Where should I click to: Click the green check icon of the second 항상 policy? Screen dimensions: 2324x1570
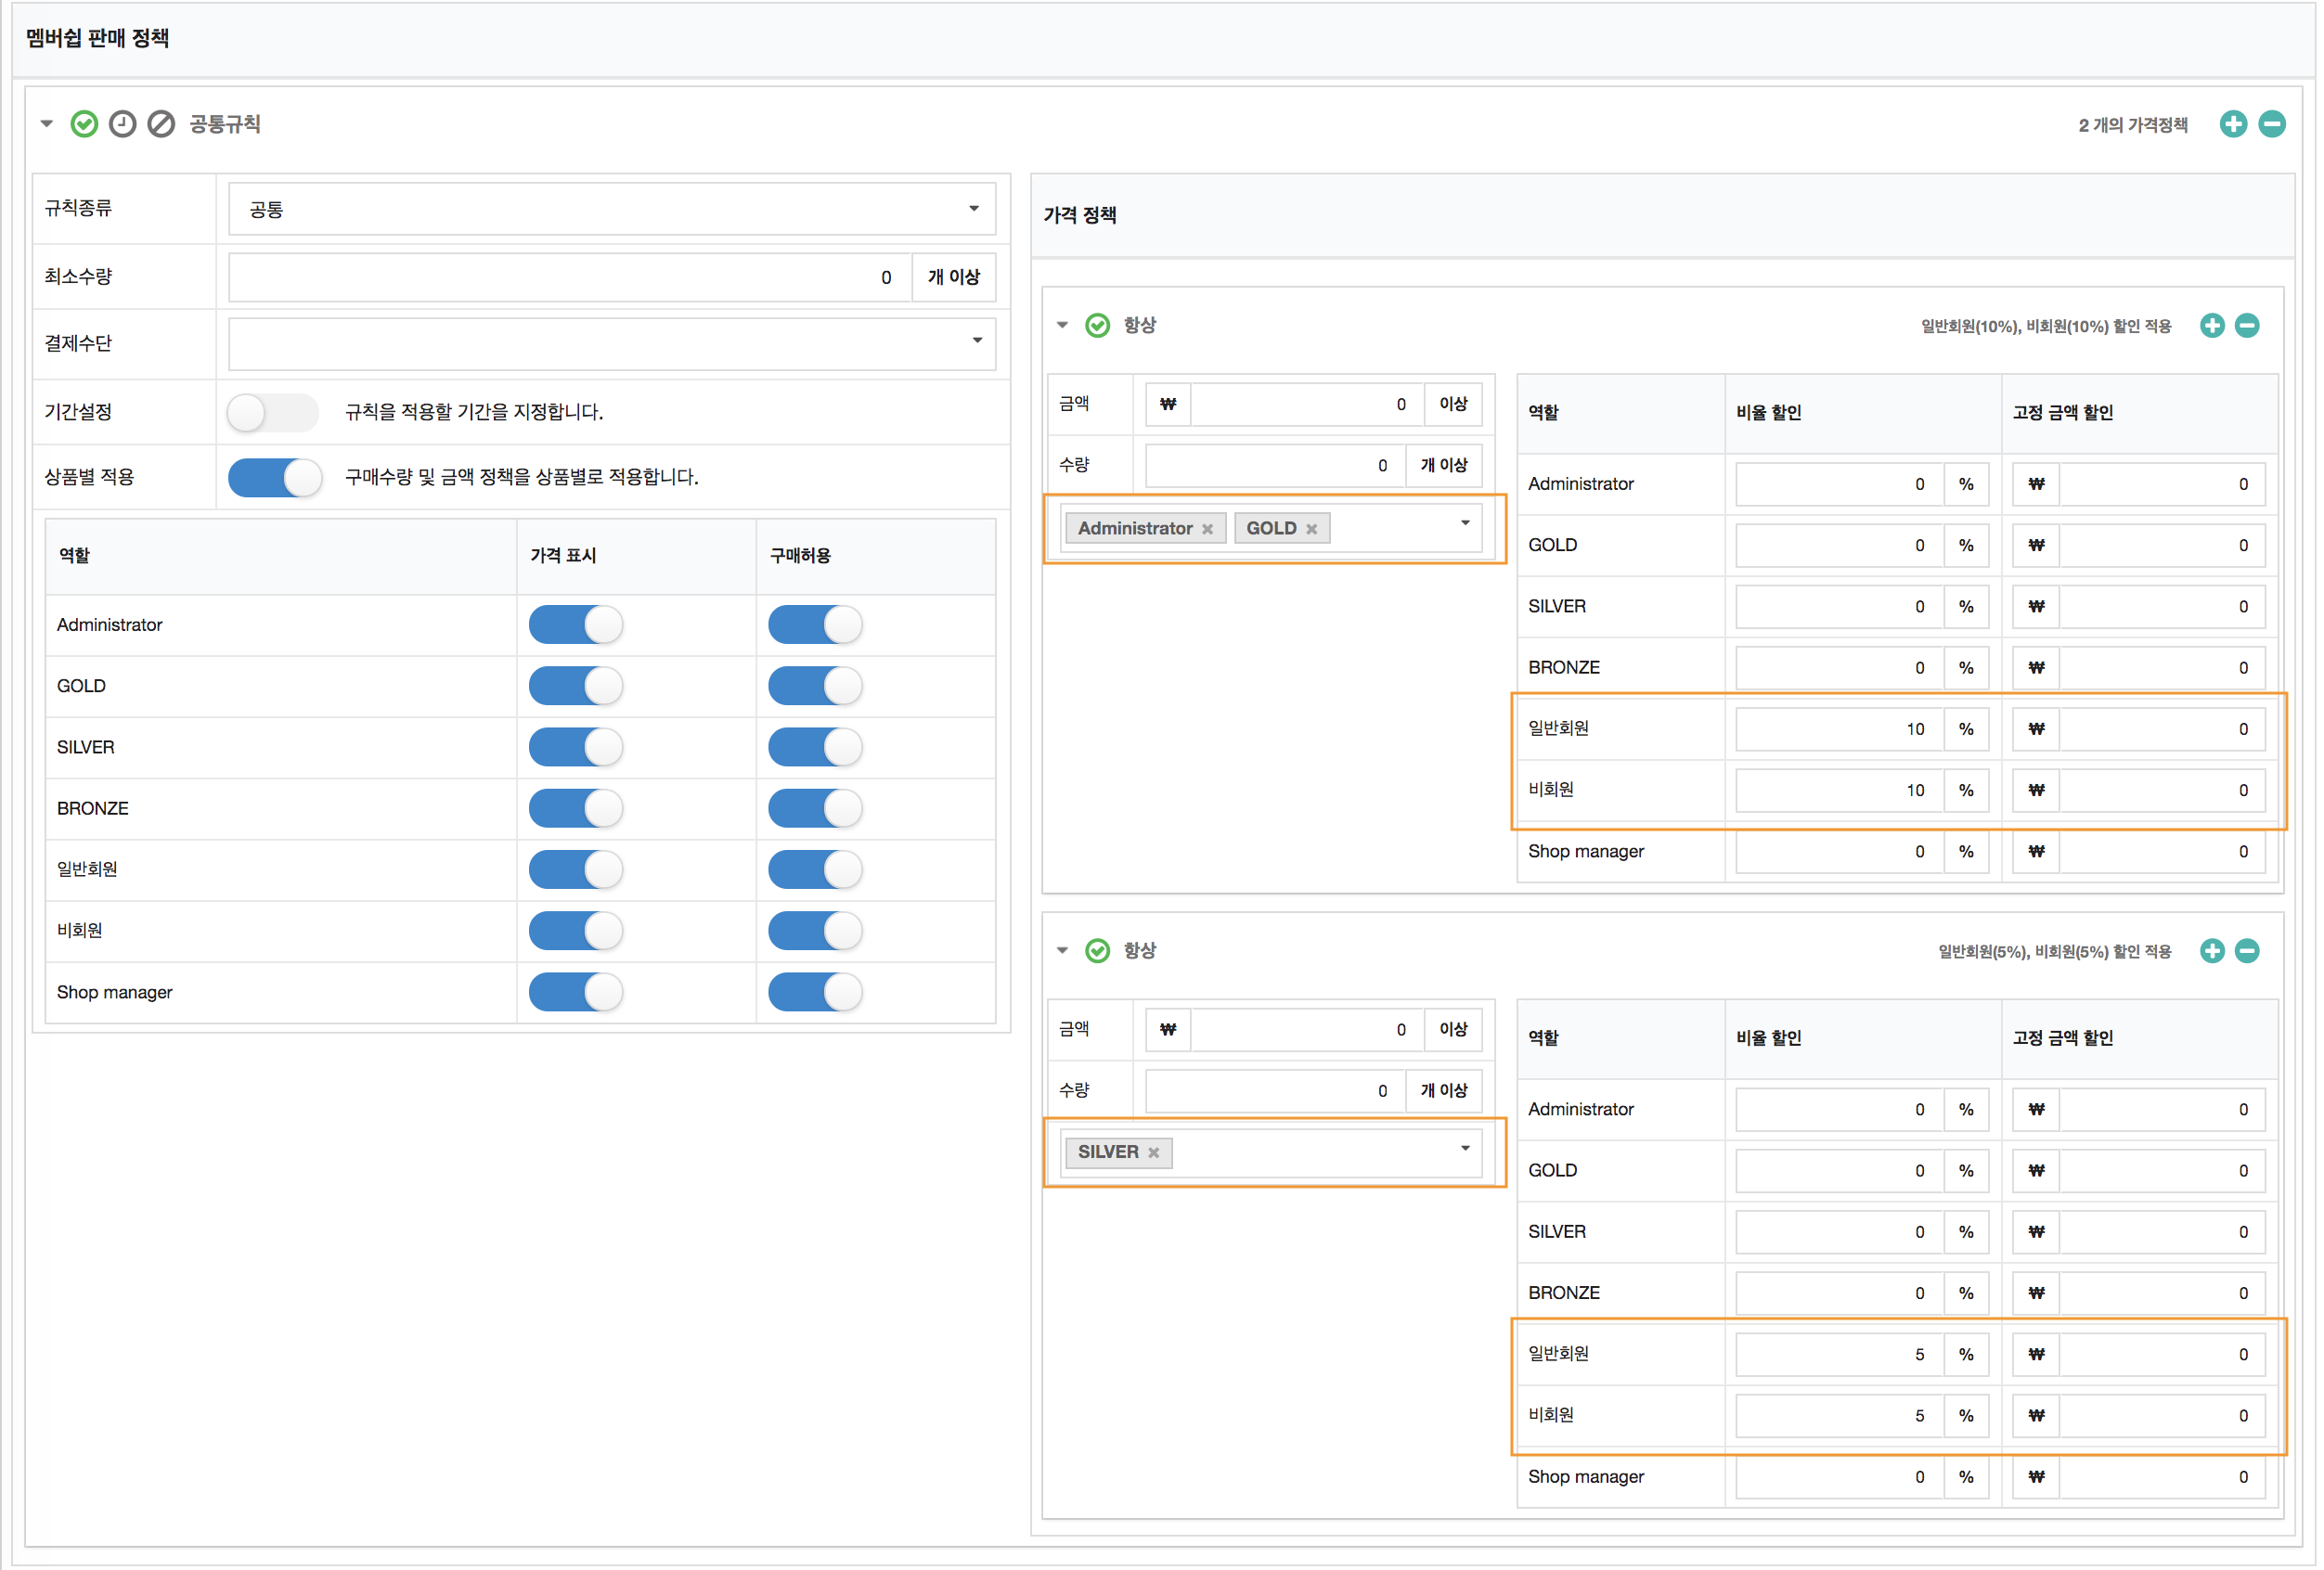coord(1098,951)
